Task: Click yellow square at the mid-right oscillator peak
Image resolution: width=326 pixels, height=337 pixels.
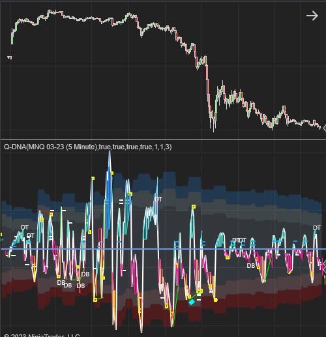Action: (194, 207)
